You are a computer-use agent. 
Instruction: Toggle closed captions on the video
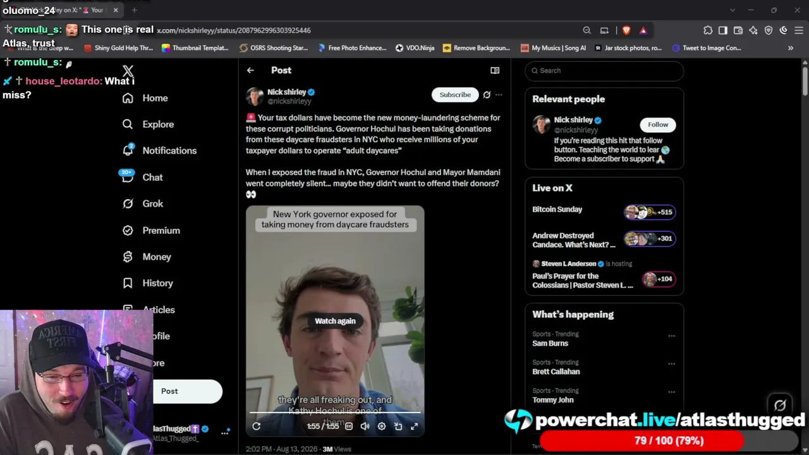point(349,427)
